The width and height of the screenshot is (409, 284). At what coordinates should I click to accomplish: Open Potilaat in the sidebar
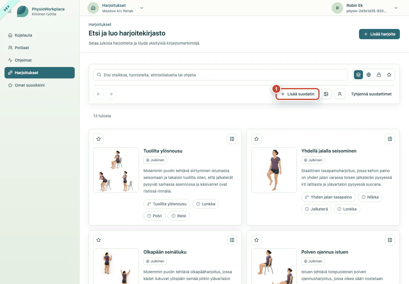click(x=39, y=48)
